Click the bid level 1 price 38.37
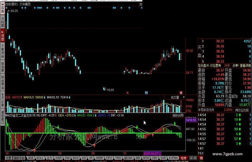Viewport: 252px width, 162px height. click(x=220, y=41)
